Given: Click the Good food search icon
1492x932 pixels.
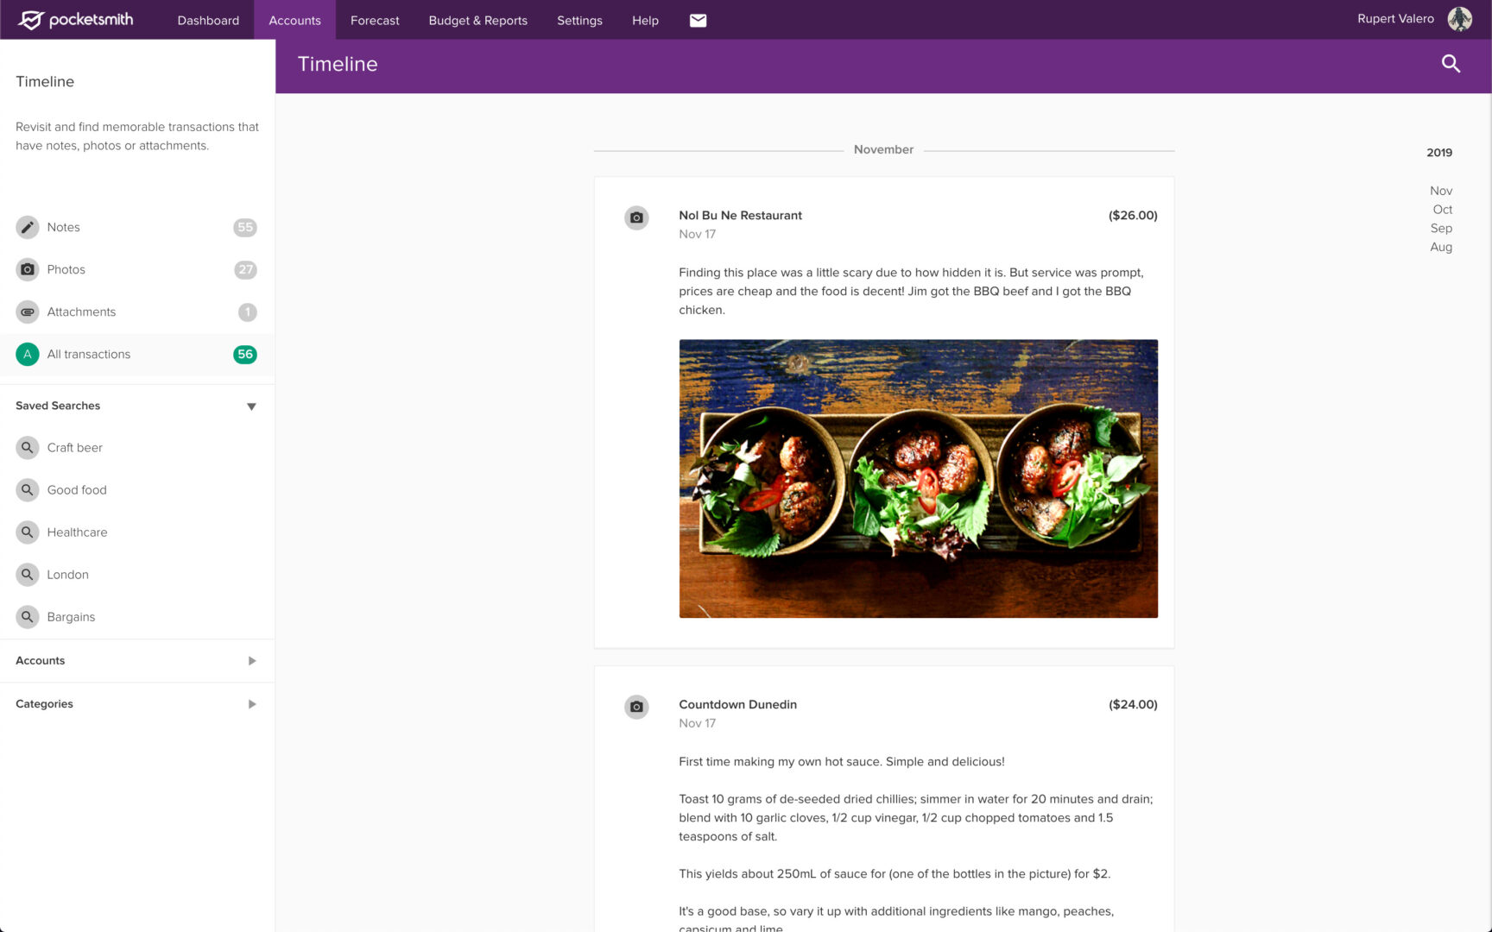Looking at the screenshot, I should pyautogui.click(x=28, y=490).
